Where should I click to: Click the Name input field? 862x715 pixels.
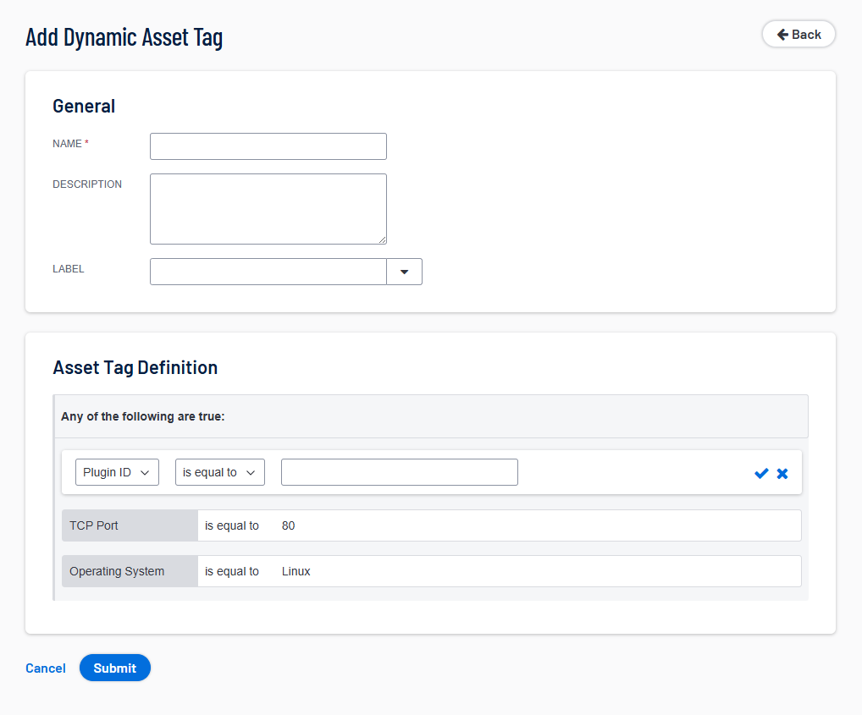(x=268, y=146)
